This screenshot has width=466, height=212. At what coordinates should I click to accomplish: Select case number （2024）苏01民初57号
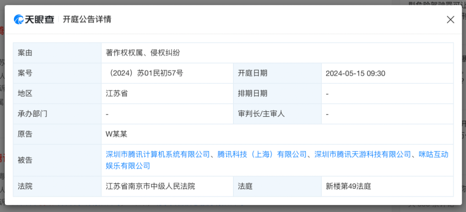click(x=145, y=73)
